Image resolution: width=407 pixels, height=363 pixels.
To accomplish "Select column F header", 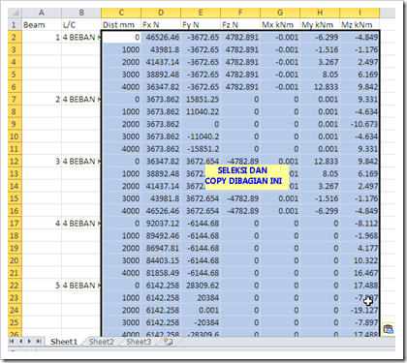I will coord(240,13).
